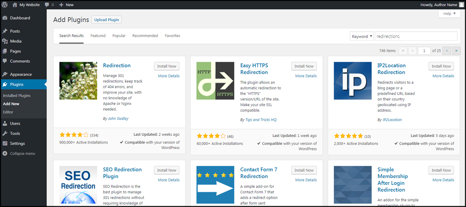Screen dimensions: 466x207
Task: Install Simple Membership After Login Redirection
Action: click(441, 170)
